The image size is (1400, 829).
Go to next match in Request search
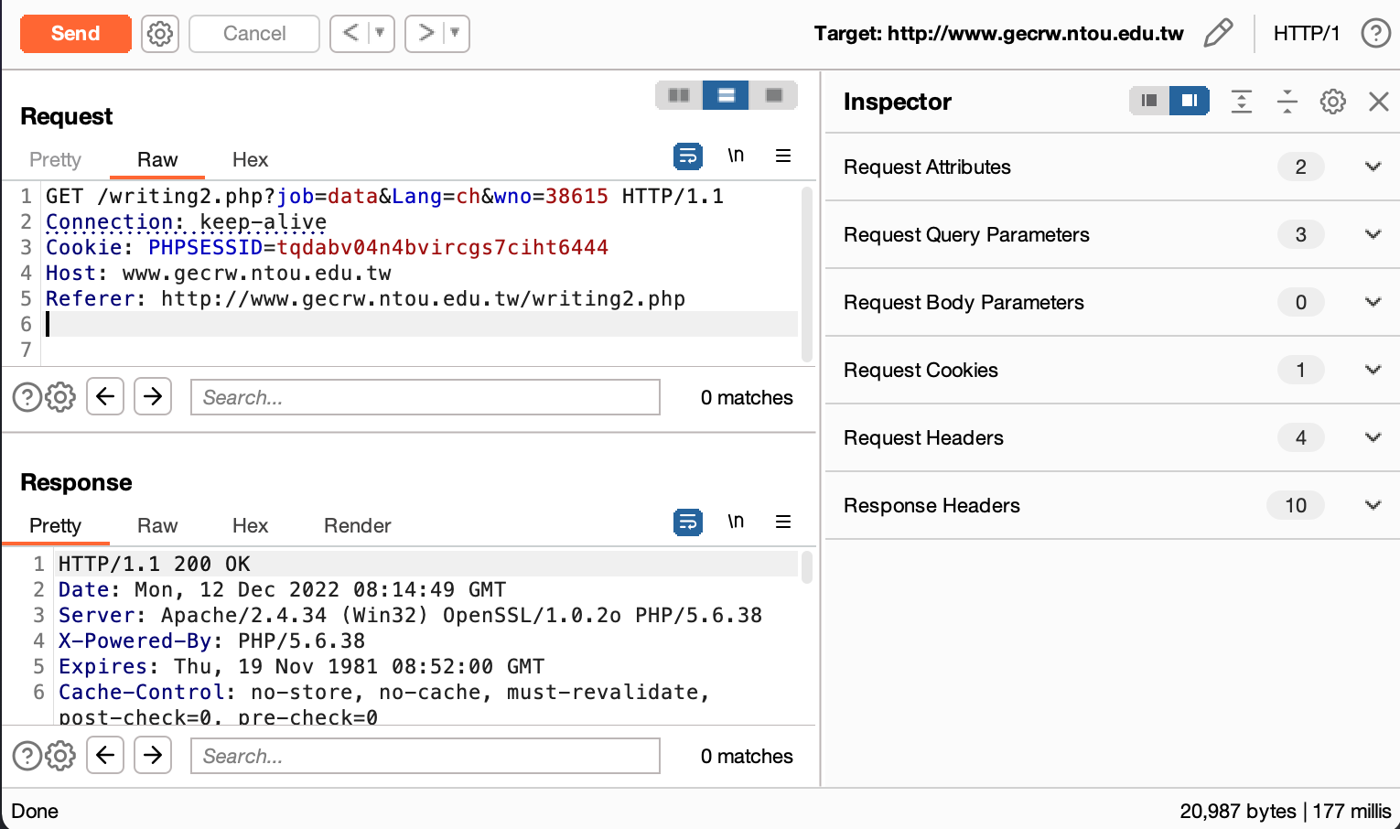click(x=153, y=397)
